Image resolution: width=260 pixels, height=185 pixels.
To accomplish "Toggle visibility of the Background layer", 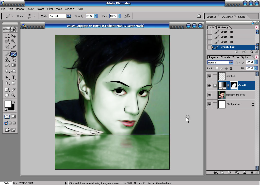I will coord(209,104).
